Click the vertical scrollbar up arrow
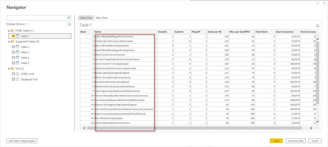Image resolution: width=328 pixels, height=147 pixels. (317, 39)
